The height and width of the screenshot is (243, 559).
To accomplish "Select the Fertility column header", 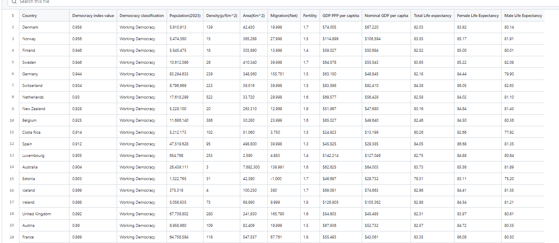I will [x=310, y=16].
